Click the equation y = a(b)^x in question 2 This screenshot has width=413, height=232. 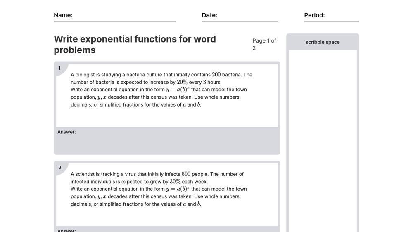tap(178, 189)
